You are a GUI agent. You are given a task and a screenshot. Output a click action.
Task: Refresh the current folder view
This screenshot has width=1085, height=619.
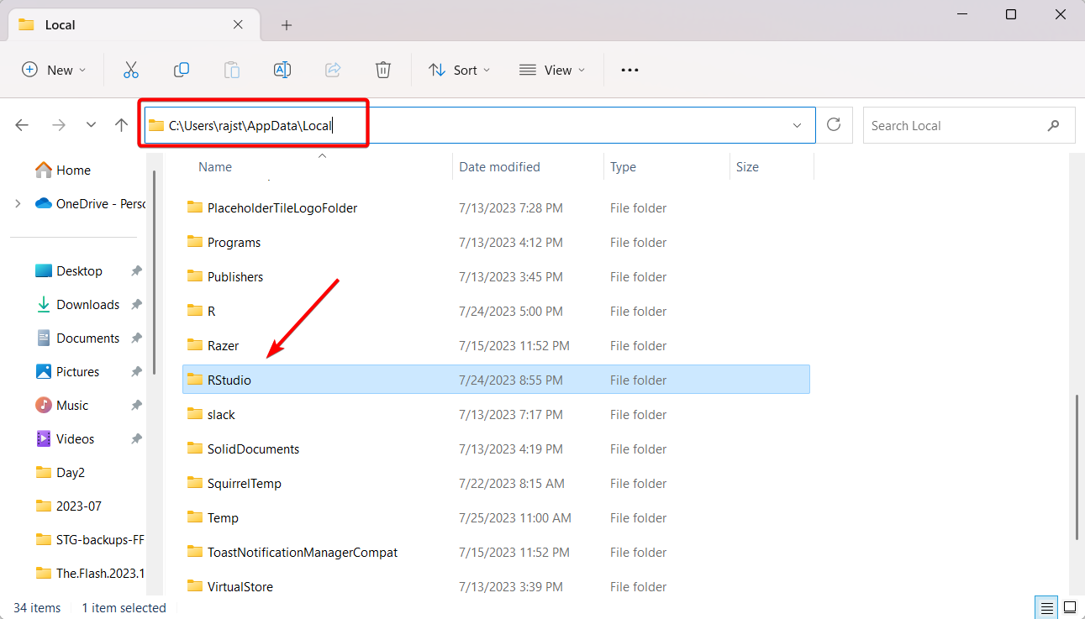834,125
